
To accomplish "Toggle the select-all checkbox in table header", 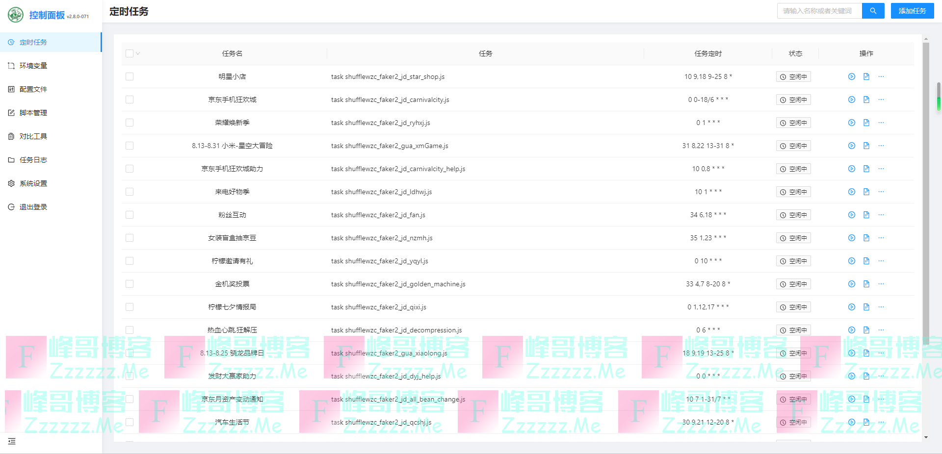I will [x=130, y=53].
